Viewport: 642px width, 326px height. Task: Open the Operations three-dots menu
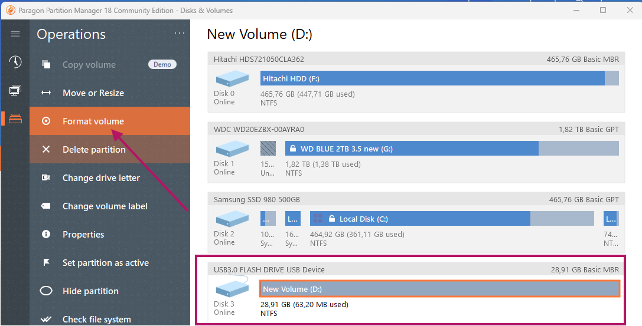[180, 34]
